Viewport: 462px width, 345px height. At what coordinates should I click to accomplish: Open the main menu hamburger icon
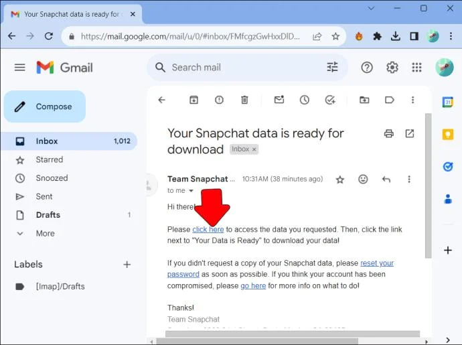[x=19, y=68]
